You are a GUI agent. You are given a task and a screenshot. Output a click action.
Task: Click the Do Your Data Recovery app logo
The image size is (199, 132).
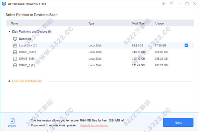tap(4, 4)
